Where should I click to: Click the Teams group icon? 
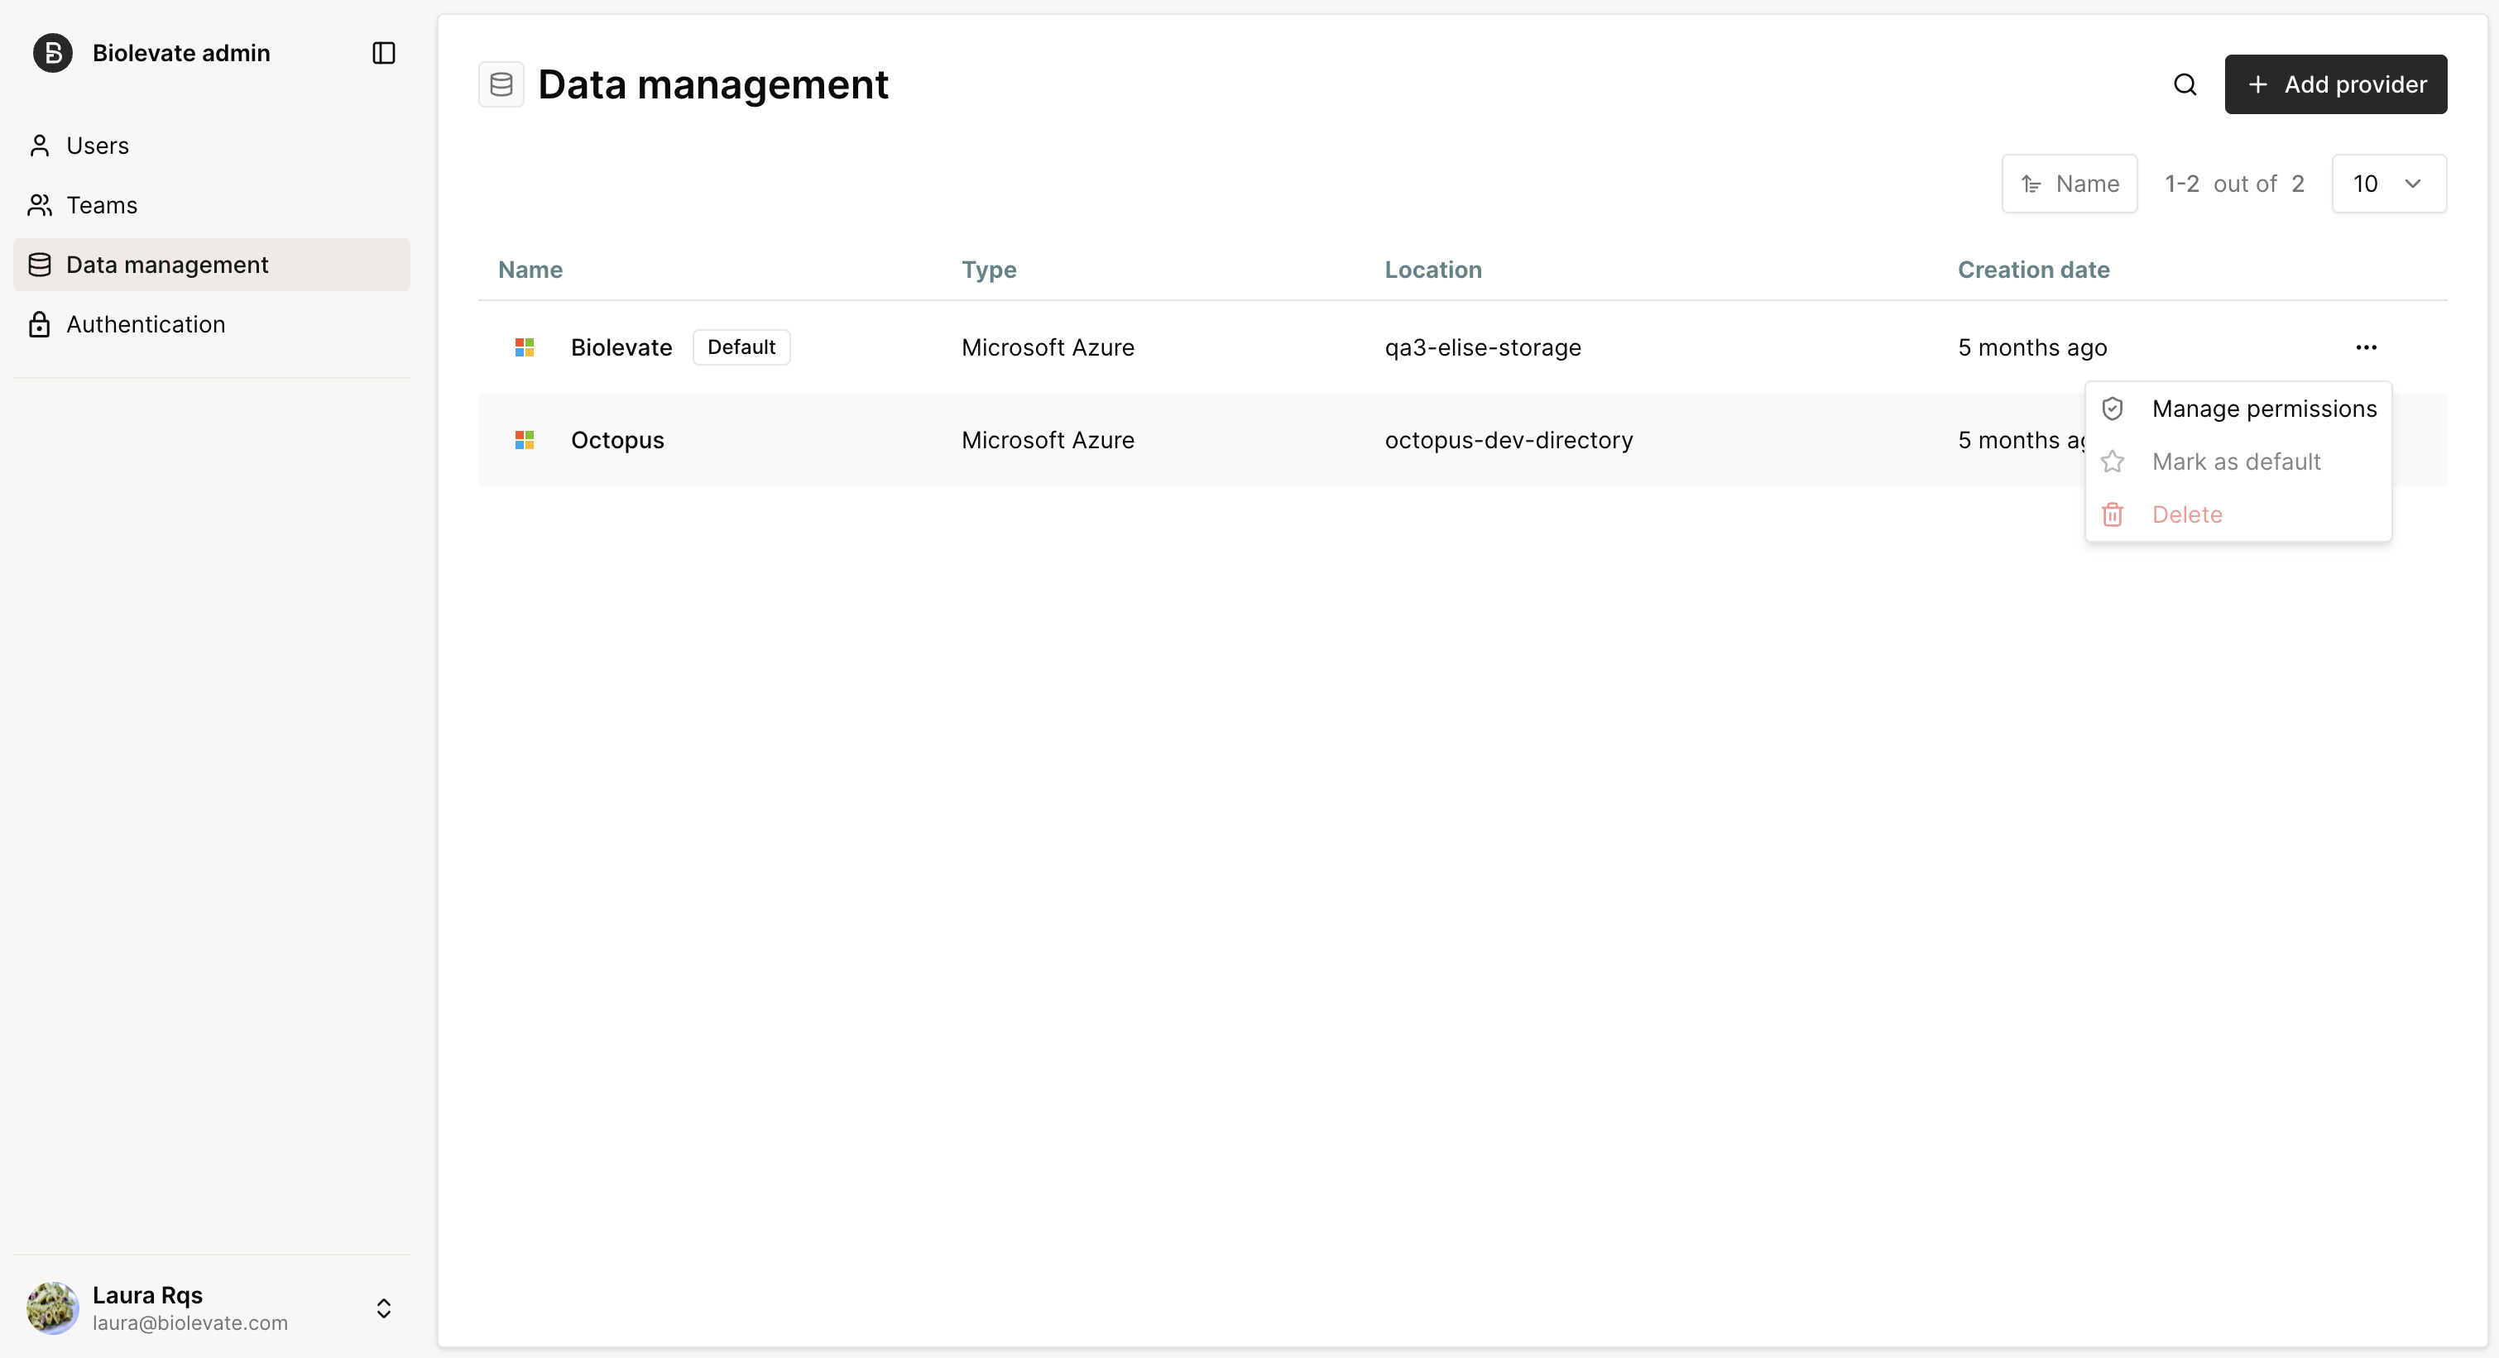tap(40, 205)
